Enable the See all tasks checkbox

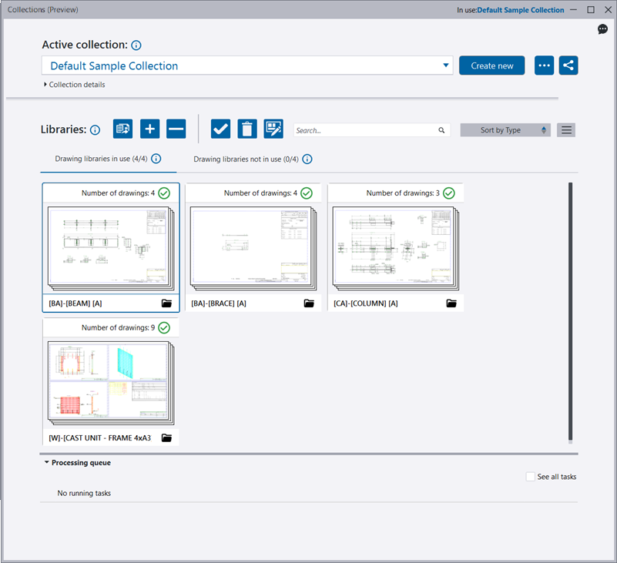(x=531, y=477)
